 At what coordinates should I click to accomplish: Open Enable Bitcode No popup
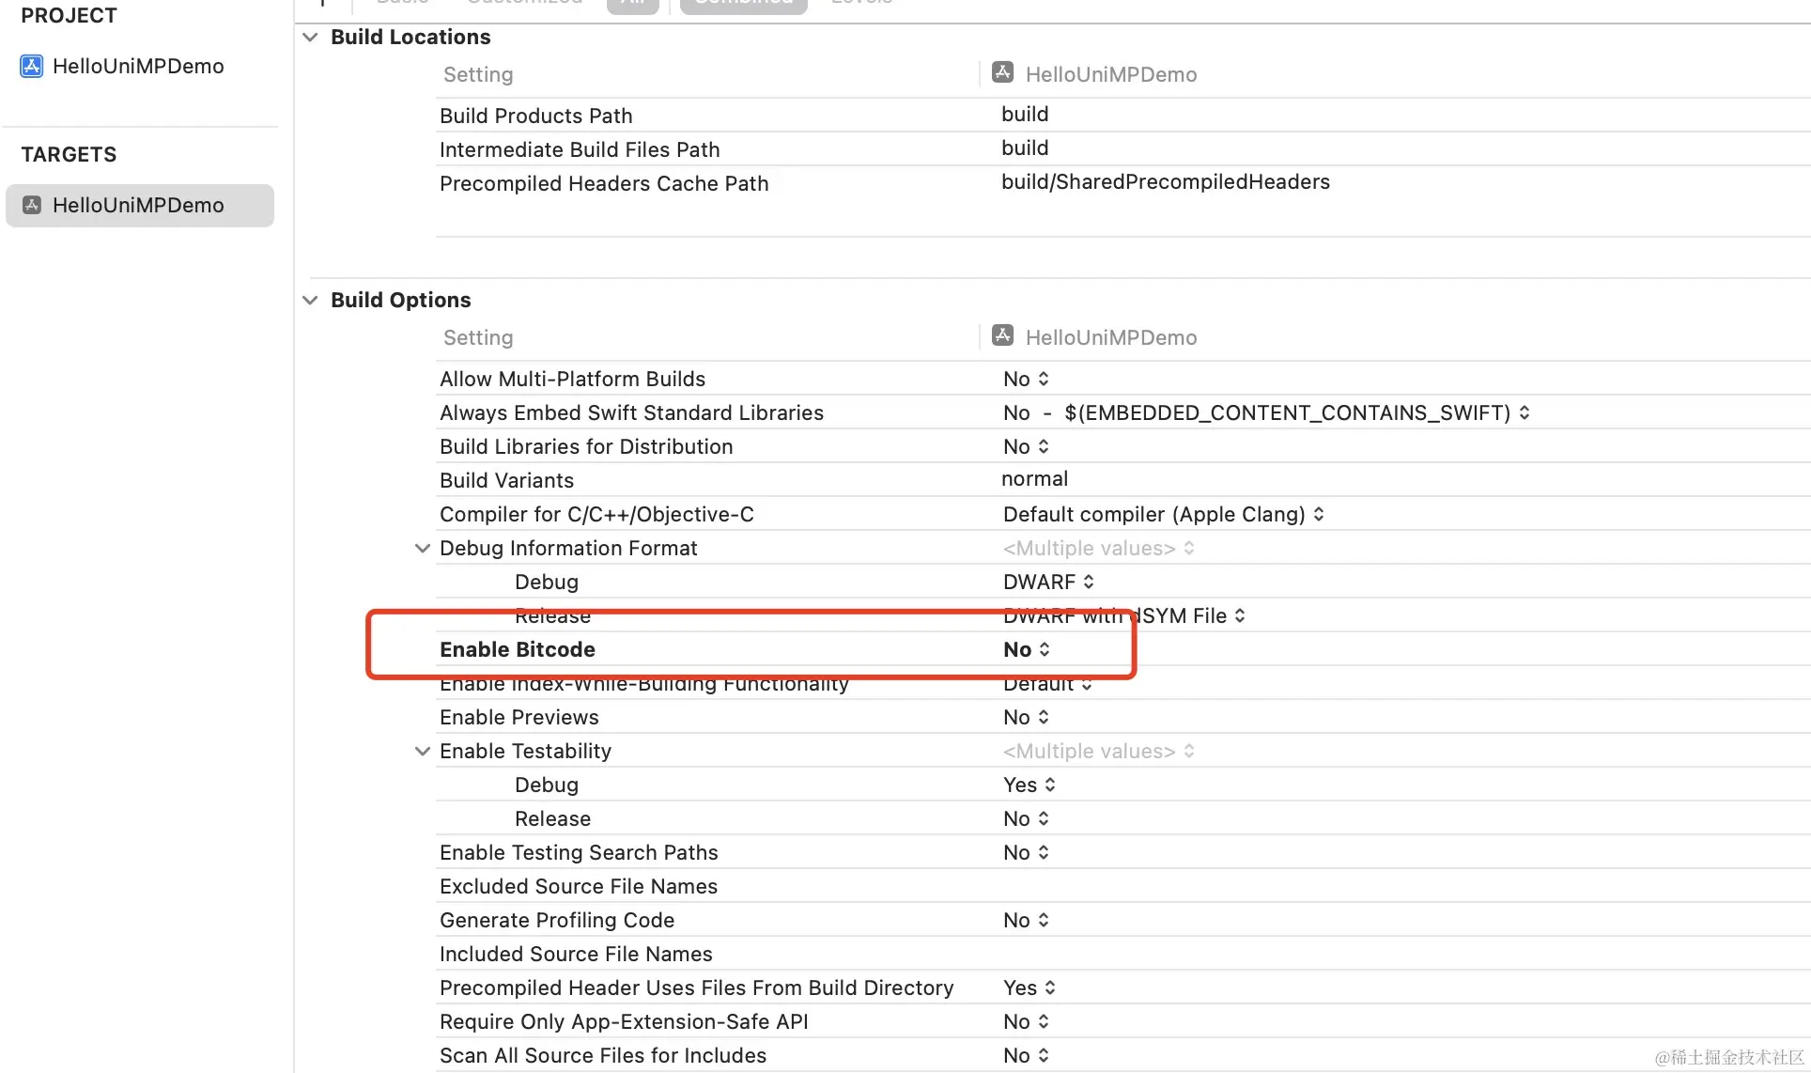pos(1027,649)
